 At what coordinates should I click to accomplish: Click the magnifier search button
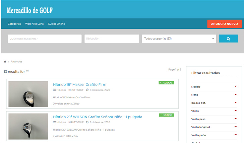pos(228,38)
